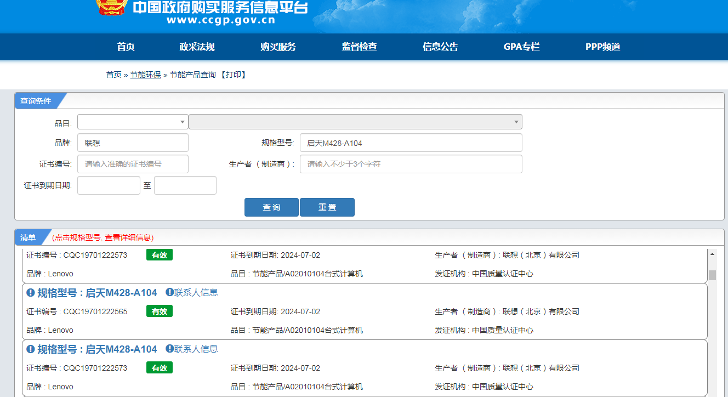Expand the 品目 category dropdown
The image size is (728, 397).
pyautogui.click(x=133, y=122)
